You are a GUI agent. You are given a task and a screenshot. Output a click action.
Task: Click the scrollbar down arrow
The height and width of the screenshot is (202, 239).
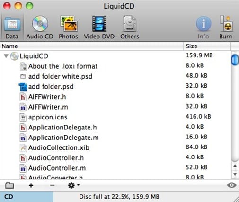(x=235, y=174)
